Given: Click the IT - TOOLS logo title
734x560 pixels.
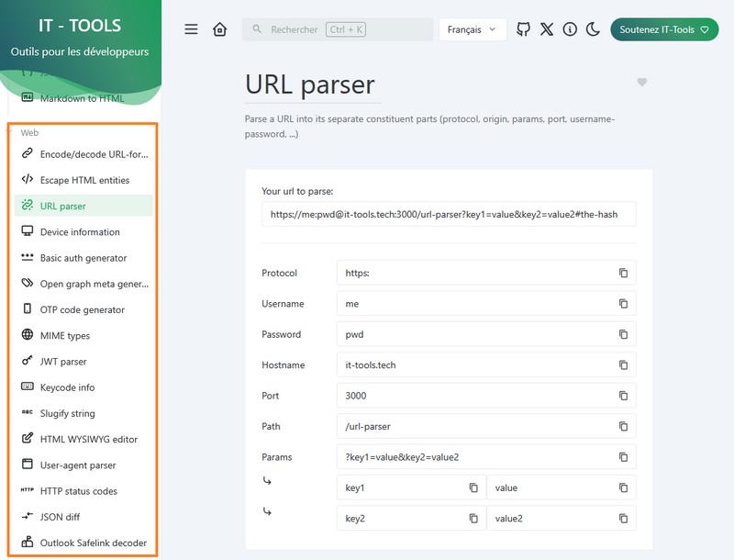Looking at the screenshot, I should coord(80,26).
